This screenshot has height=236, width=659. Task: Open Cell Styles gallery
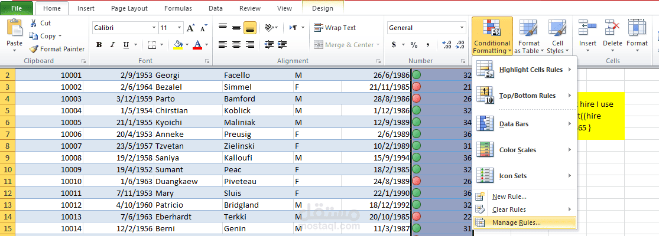[558, 37]
